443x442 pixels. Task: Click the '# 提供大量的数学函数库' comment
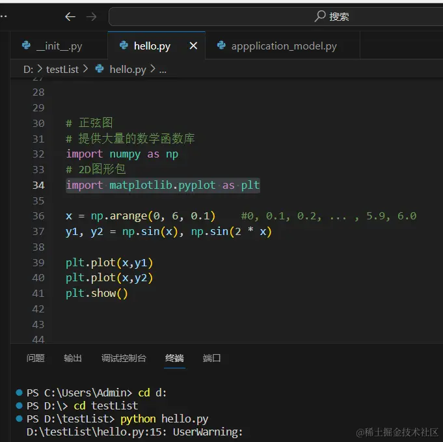[x=130, y=139]
